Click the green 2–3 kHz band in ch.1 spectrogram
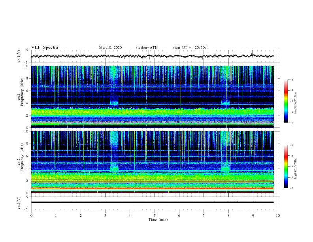The height and width of the screenshot is (242, 313). point(152,112)
